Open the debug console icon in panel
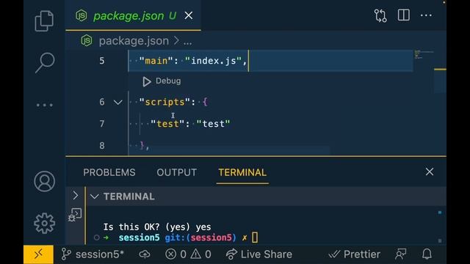Image resolution: width=470 pixels, height=264 pixels. 75,215
